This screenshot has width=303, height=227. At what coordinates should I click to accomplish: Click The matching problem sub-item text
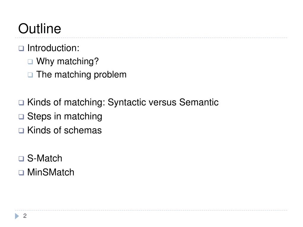(81, 75)
